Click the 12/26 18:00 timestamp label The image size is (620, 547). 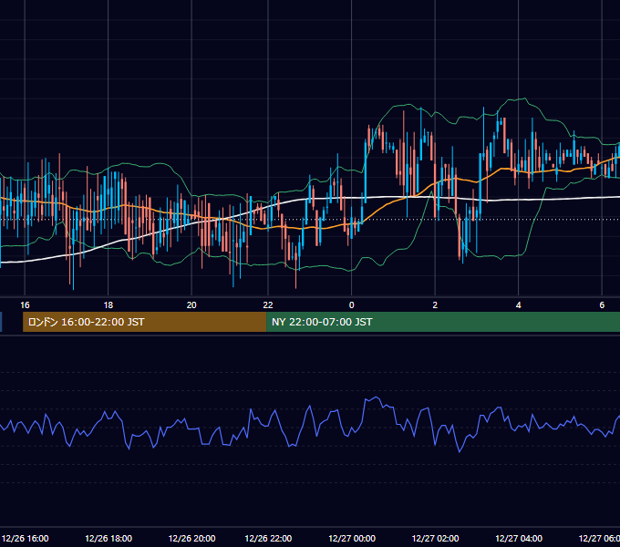(x=108, y=538)
